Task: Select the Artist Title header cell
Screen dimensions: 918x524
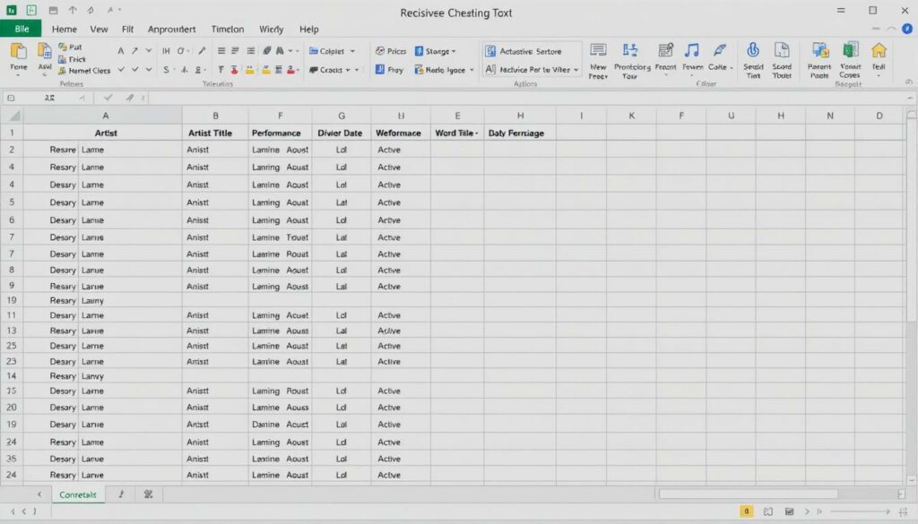Action: pyautogui.click(x=215, y=133)
